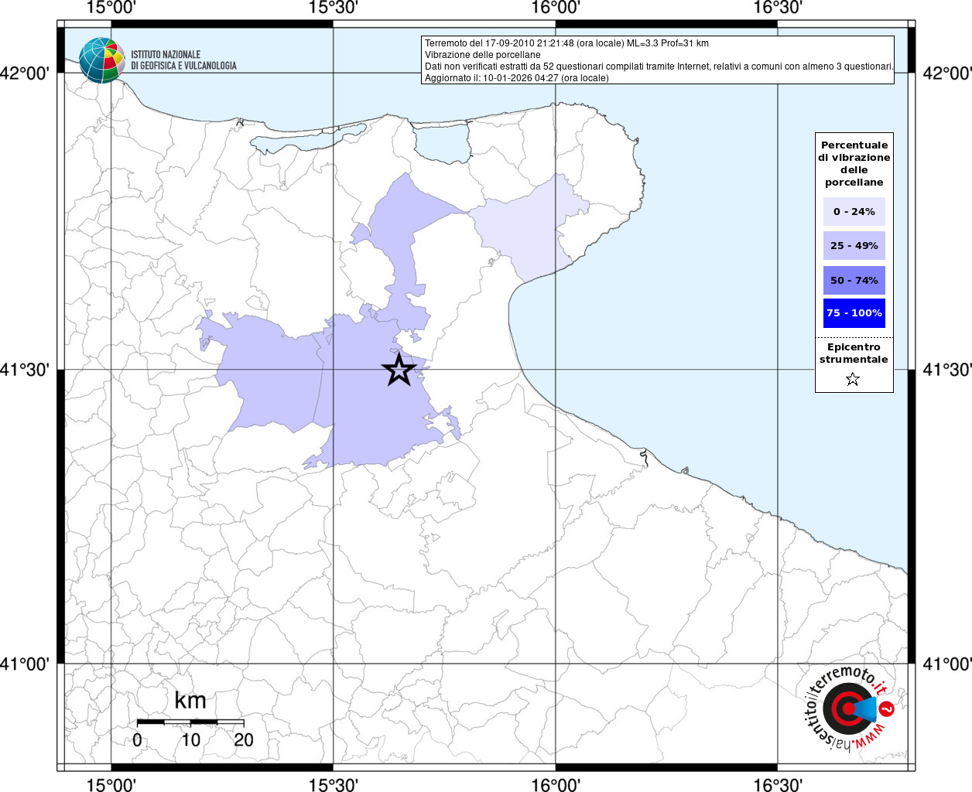Click the small star symbol in the legend
Image resolution: width=972 pixels, height=792 pixels.
coord(853,379)
